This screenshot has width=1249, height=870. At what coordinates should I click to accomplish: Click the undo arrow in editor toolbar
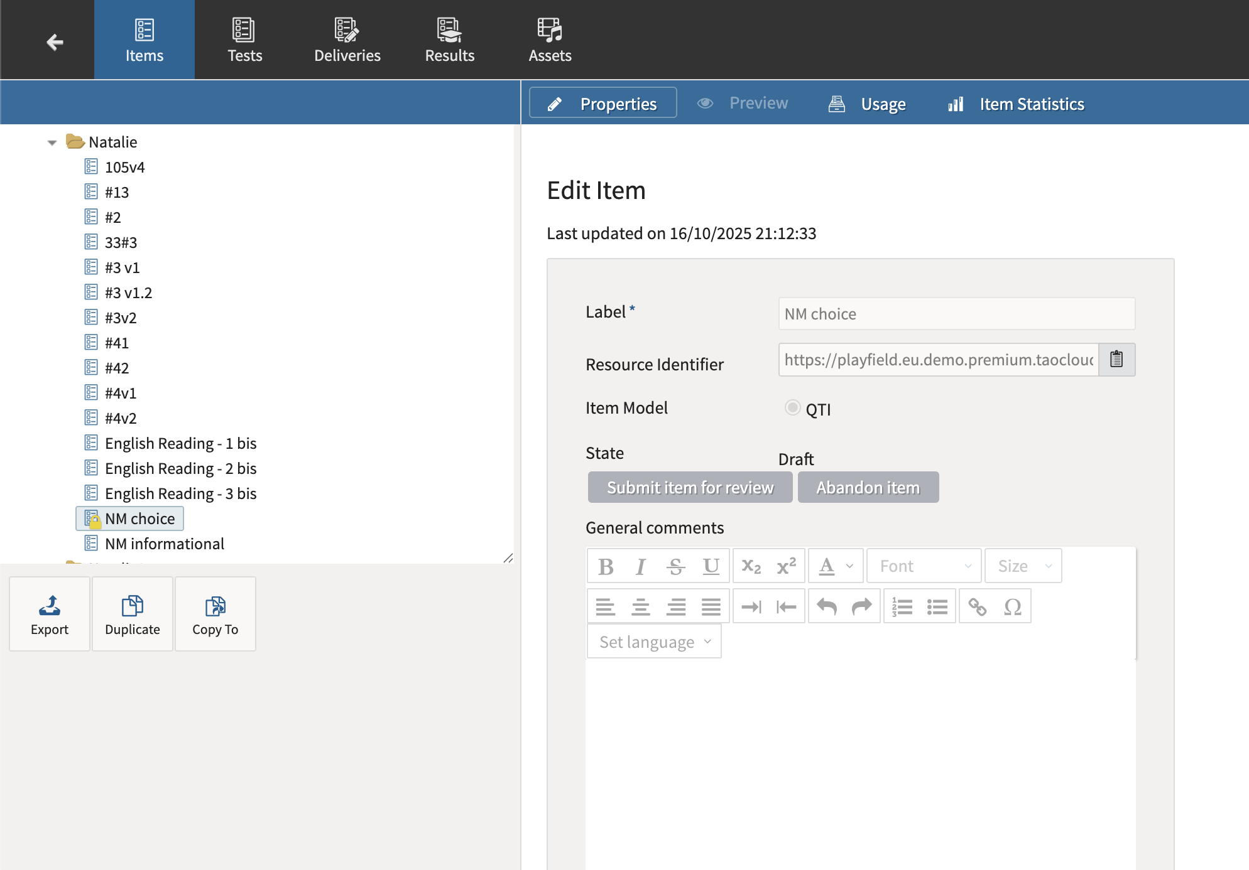[x=826, y=606]
